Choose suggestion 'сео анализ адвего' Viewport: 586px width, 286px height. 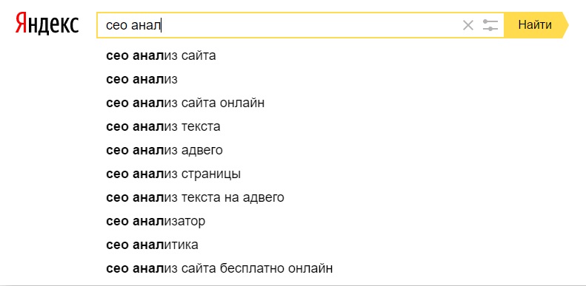click(164, 150)
